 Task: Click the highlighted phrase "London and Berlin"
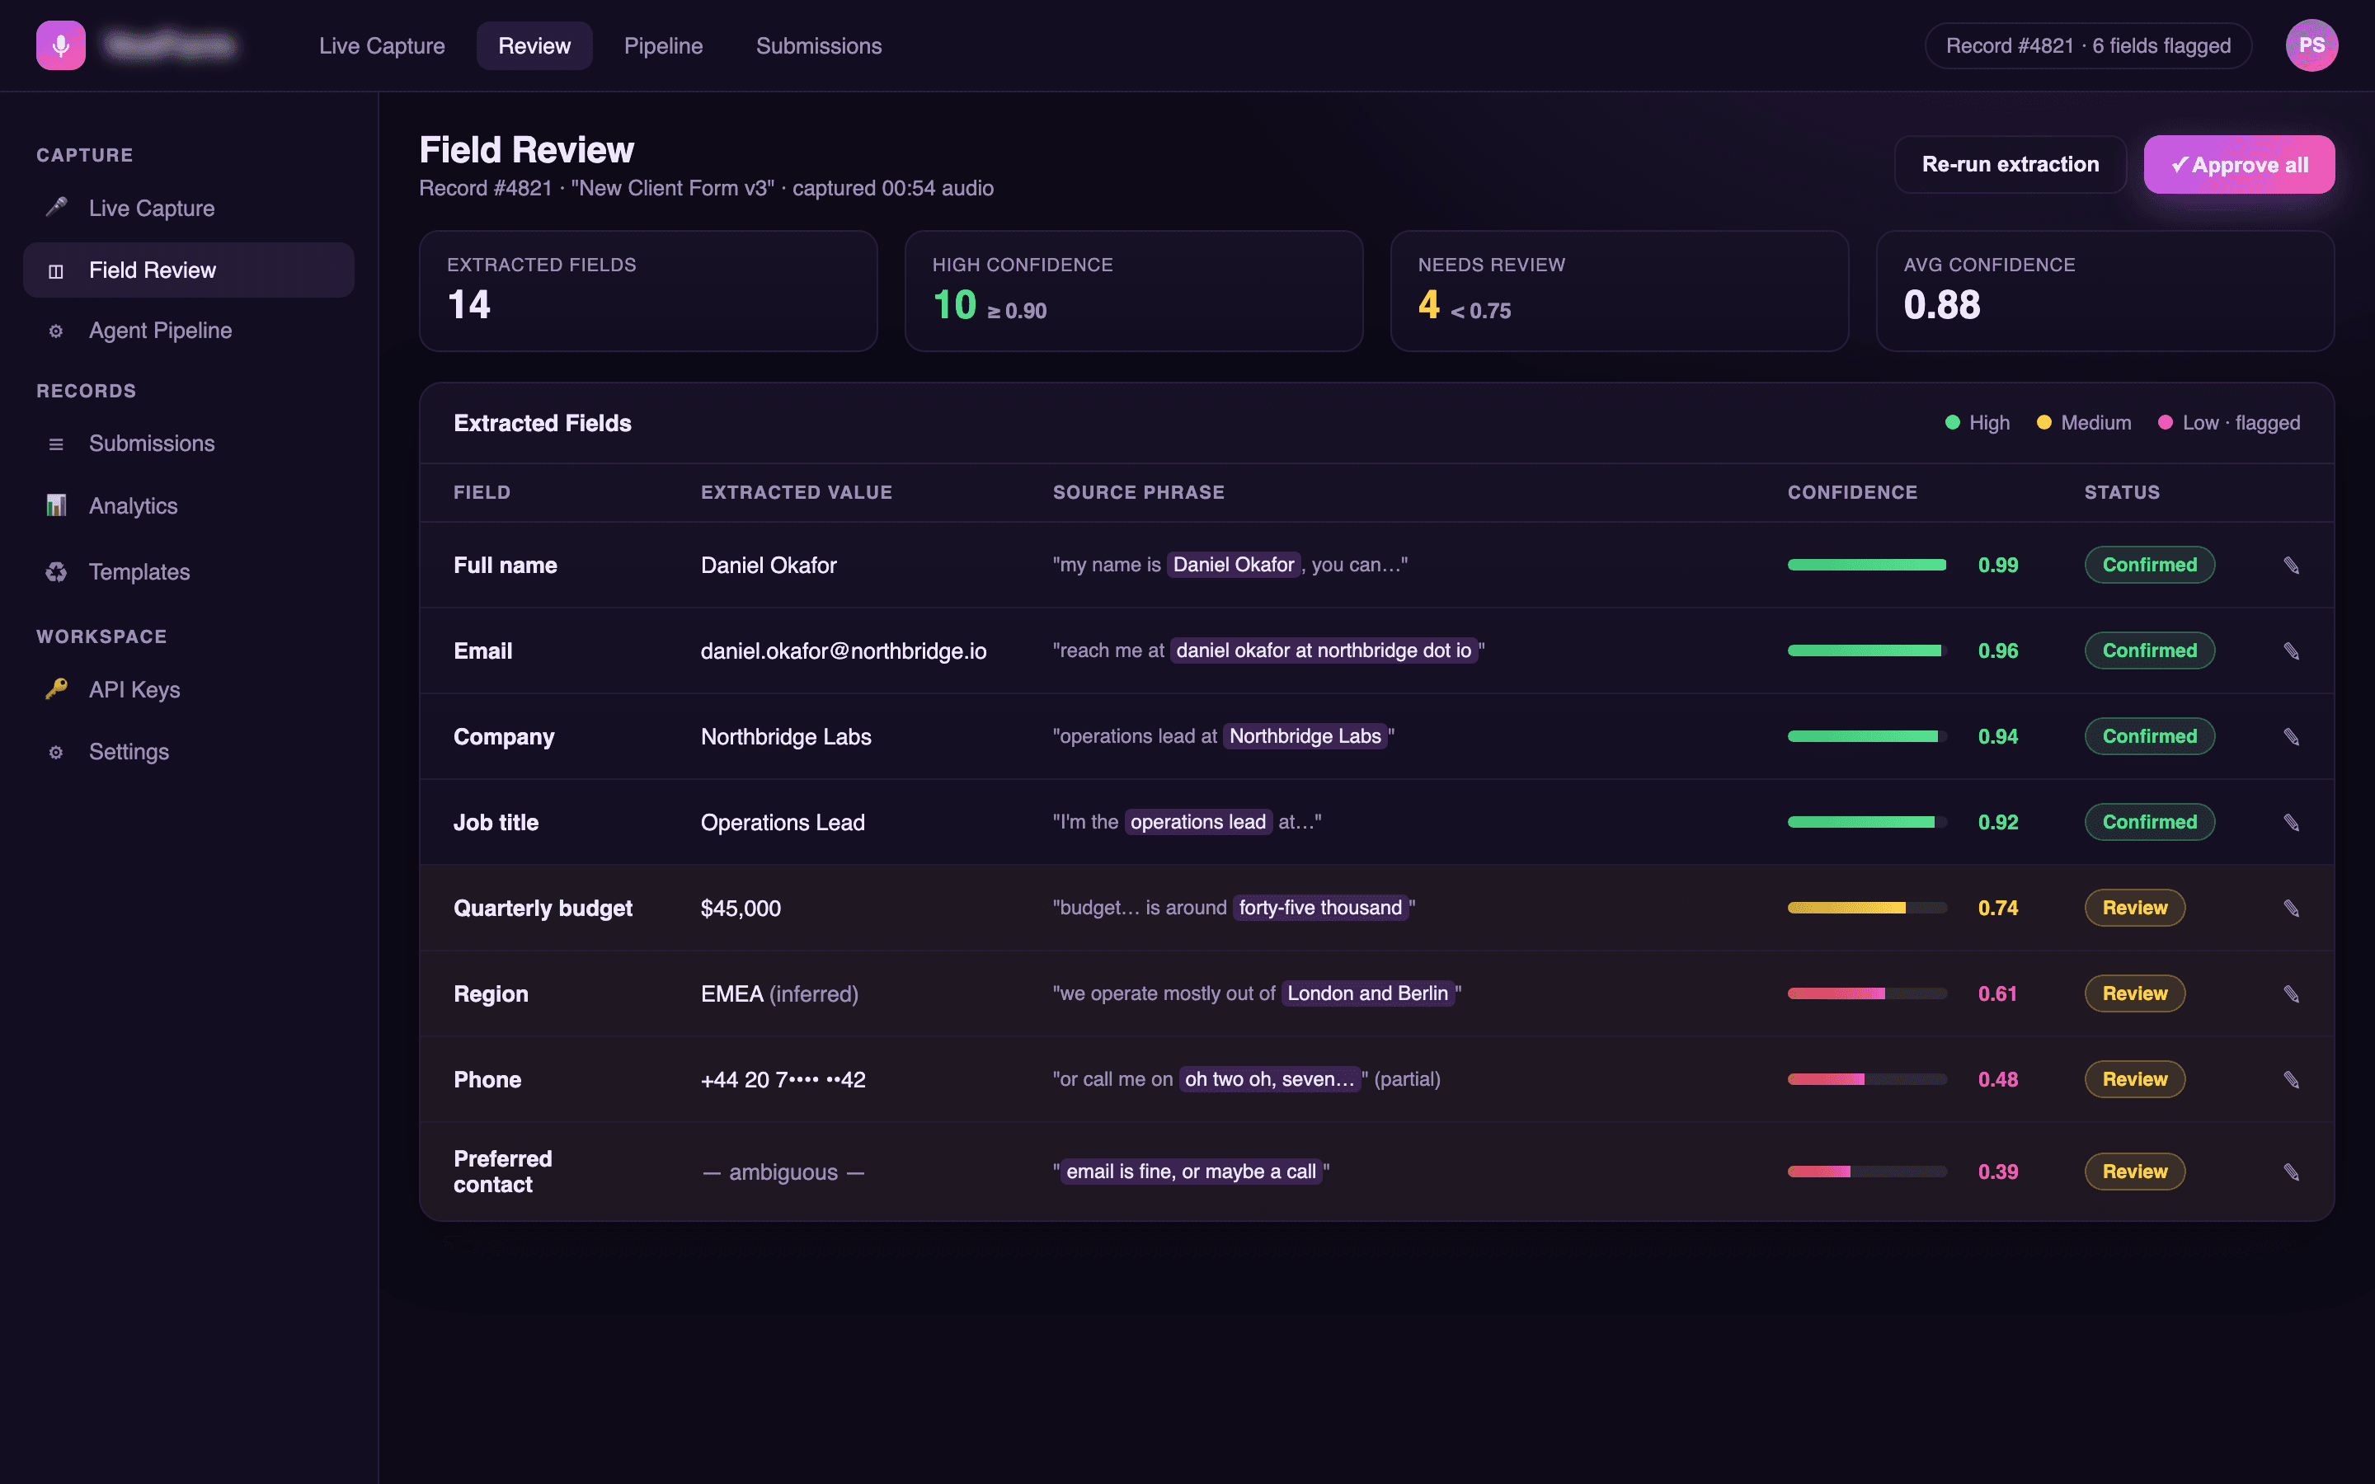1367,993
